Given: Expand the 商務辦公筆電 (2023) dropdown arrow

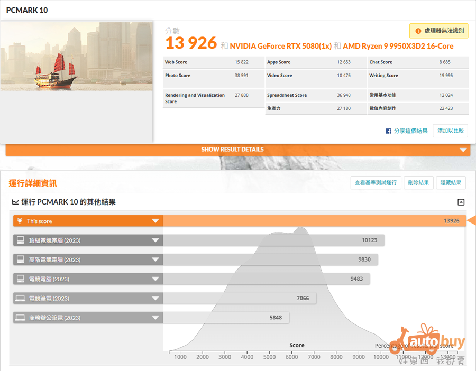Looking at the screenshot, I should pyautogui.click(x=155, y=318).
